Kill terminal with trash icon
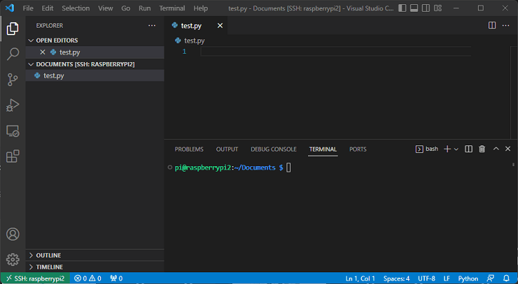Viewport: 518px width, 284px height. coord(482,149)
